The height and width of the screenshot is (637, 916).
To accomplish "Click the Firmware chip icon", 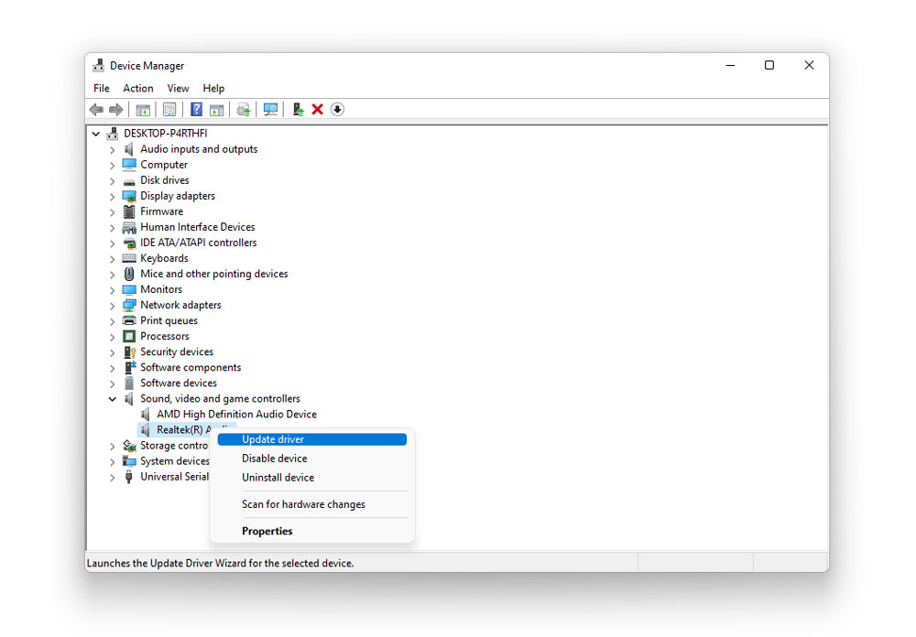I will (129, 211).
